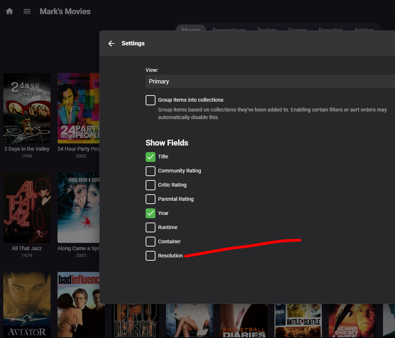Viewport: 395px width, 338px height.
Task: Enable Group items into collections
Action: pyautogui.click(x=150, y=100)
